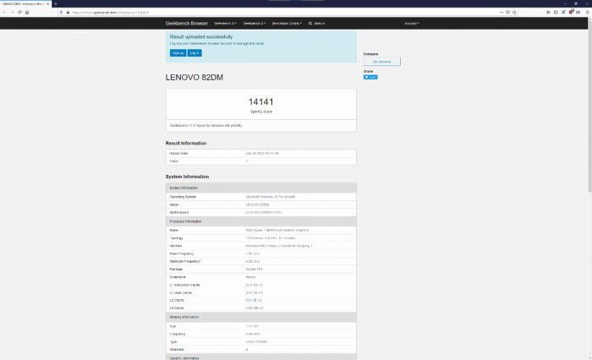
Task: Click the browser forward arrow
Action: pos(12,13)
